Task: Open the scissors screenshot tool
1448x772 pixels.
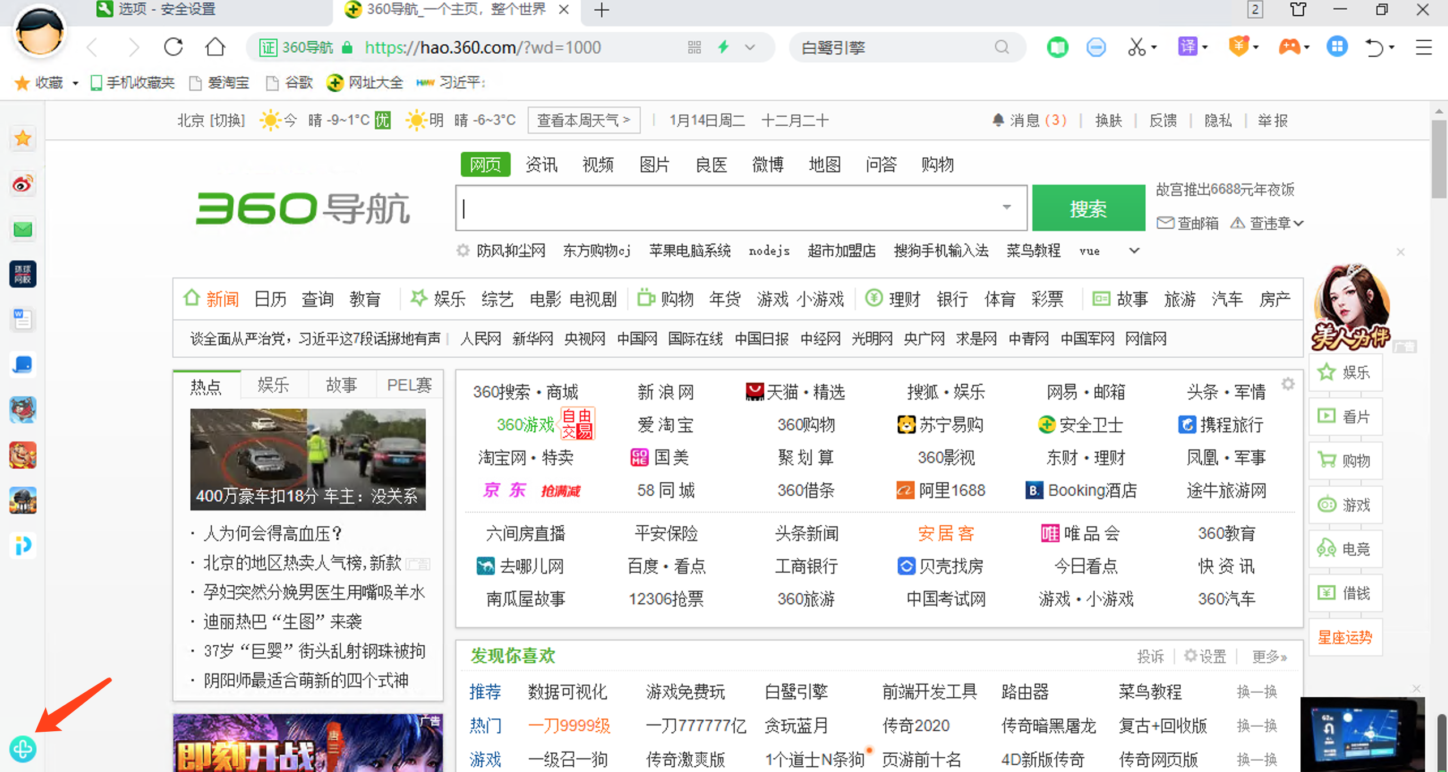Action: click(x=1136, y=47)
